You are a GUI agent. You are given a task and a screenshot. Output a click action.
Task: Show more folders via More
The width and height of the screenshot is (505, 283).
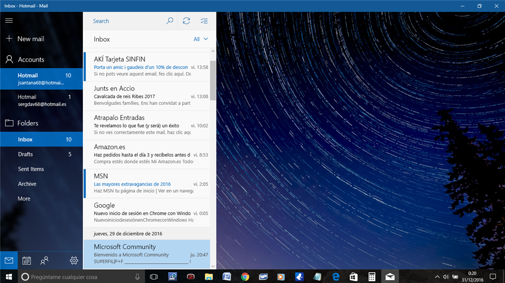[41, 199]
